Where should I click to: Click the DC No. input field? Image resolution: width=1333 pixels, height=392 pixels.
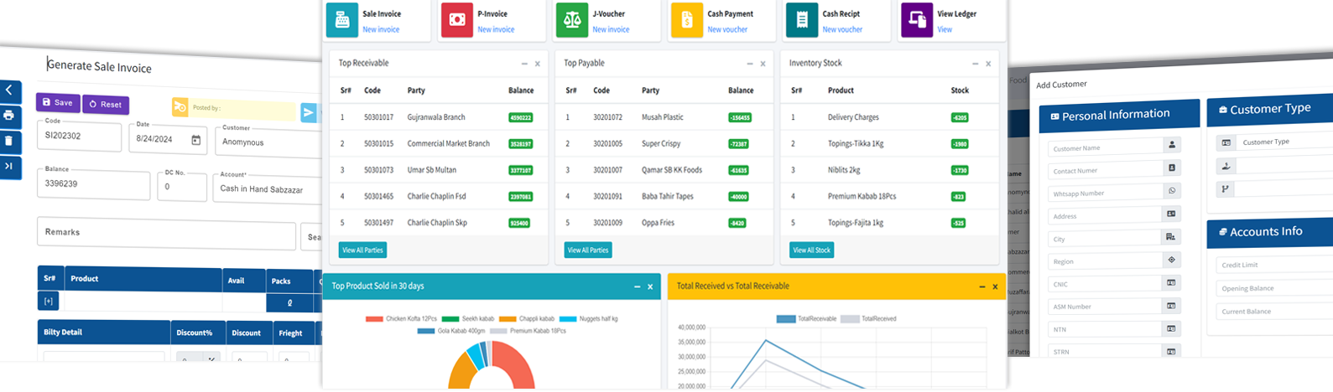point(182,186)
